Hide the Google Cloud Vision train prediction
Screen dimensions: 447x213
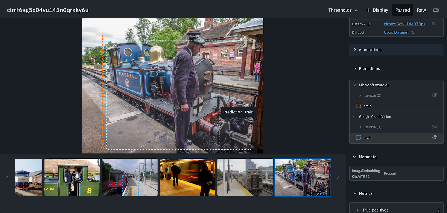pos(435,137)
